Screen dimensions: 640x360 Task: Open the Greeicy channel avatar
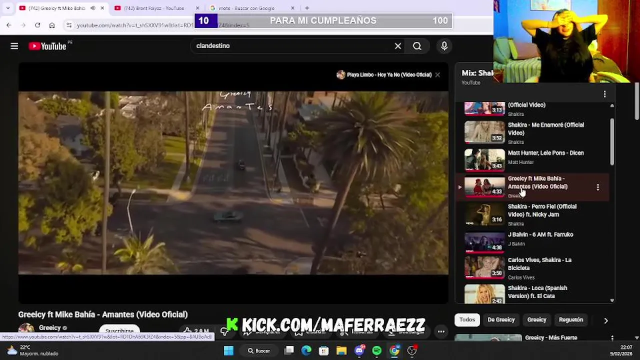tap(26, 329)
